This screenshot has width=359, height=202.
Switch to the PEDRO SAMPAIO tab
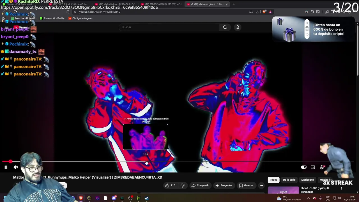pos(162,4)
